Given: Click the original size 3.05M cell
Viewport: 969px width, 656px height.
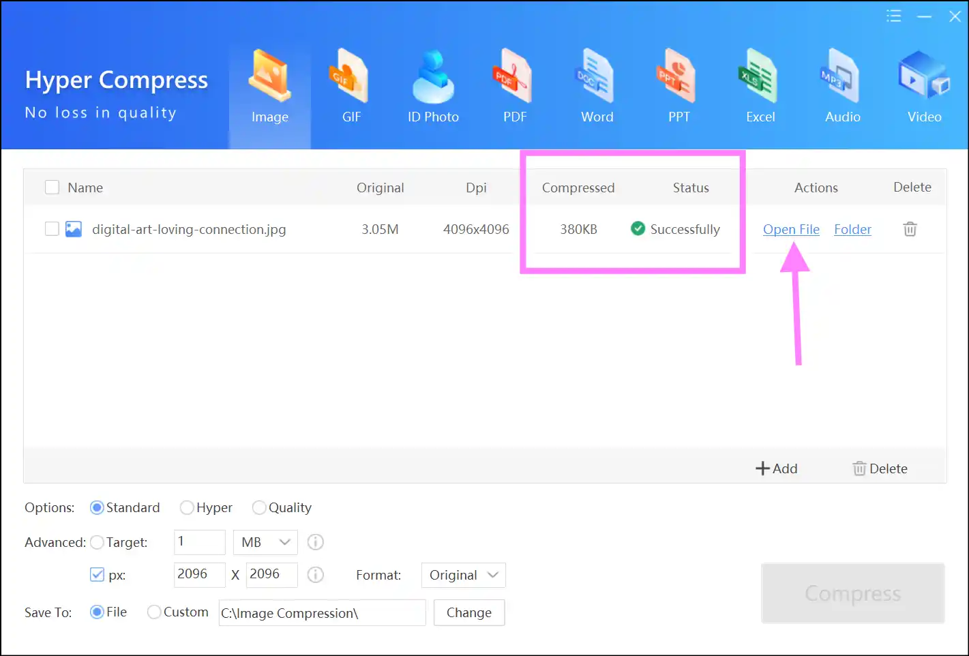Looking at the screenshot, I should (380, 229).
